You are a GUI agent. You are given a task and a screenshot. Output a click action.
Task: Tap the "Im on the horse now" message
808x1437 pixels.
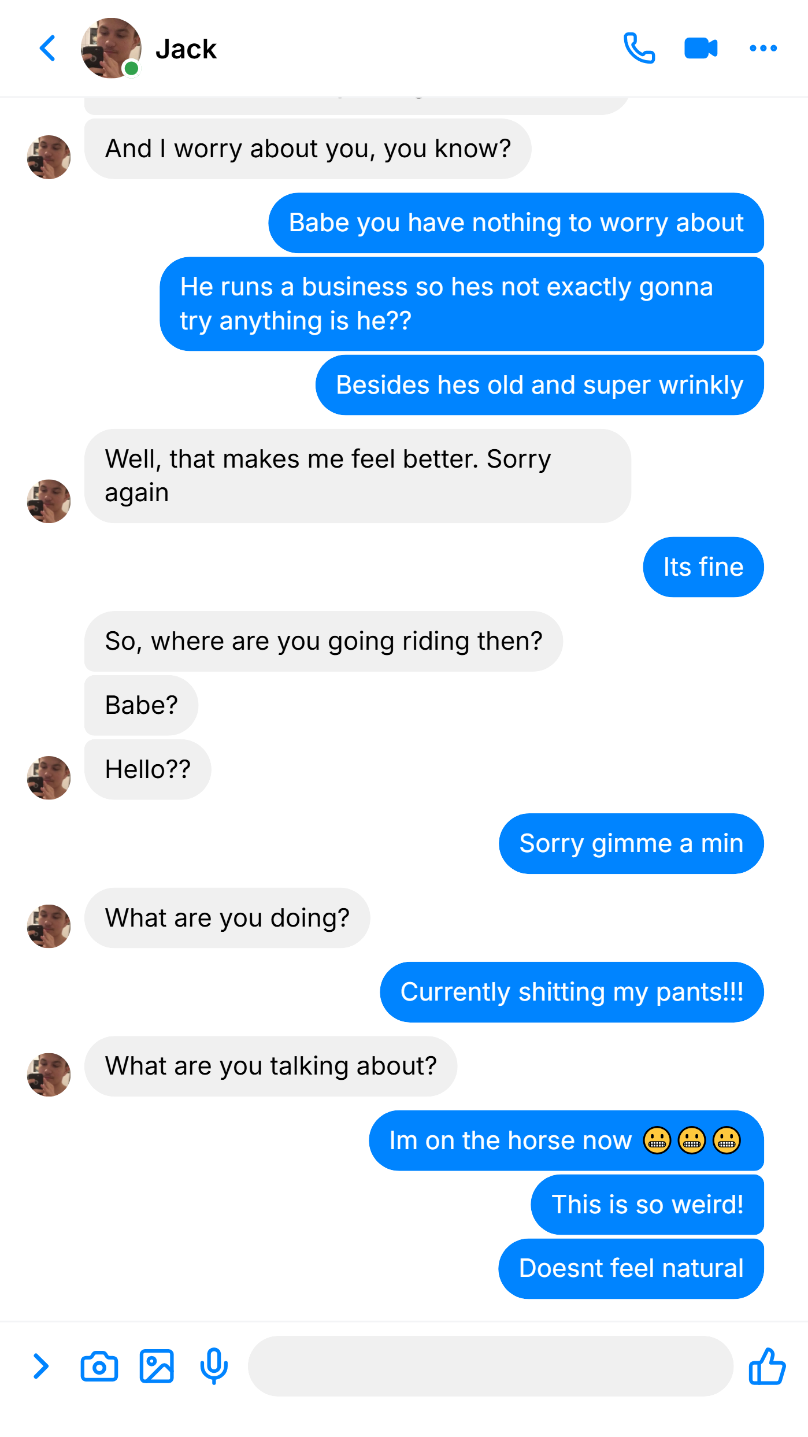coord(566,1141)
